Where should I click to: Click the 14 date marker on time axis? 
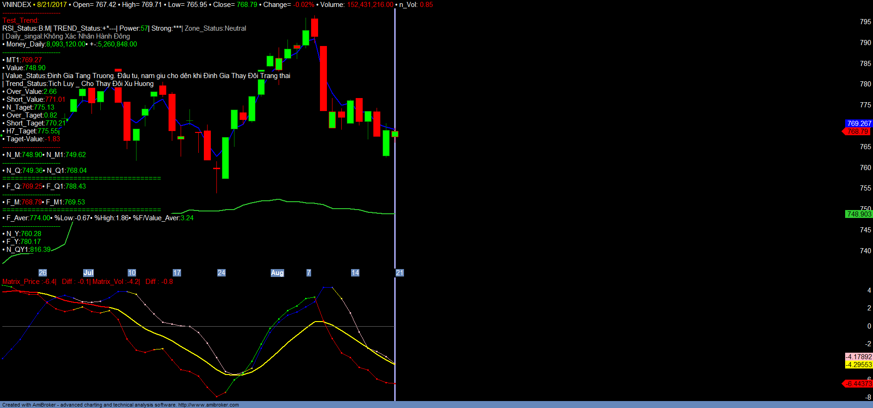tap(355, 273)
